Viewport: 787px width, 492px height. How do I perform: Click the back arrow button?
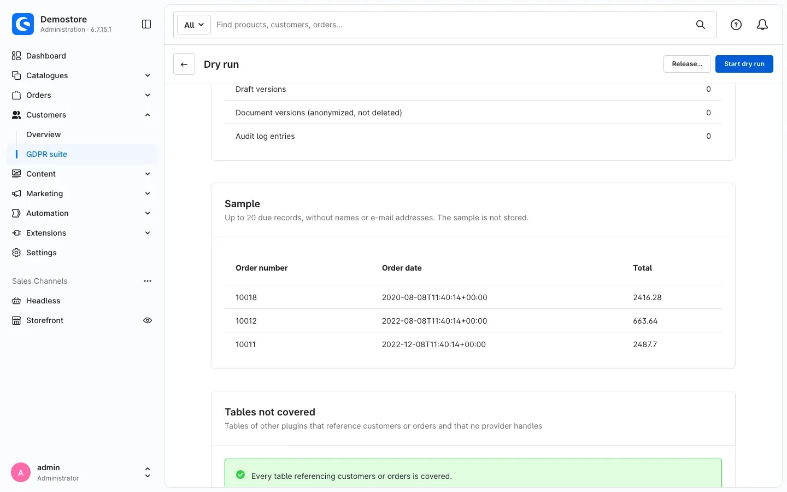point(184,64)
